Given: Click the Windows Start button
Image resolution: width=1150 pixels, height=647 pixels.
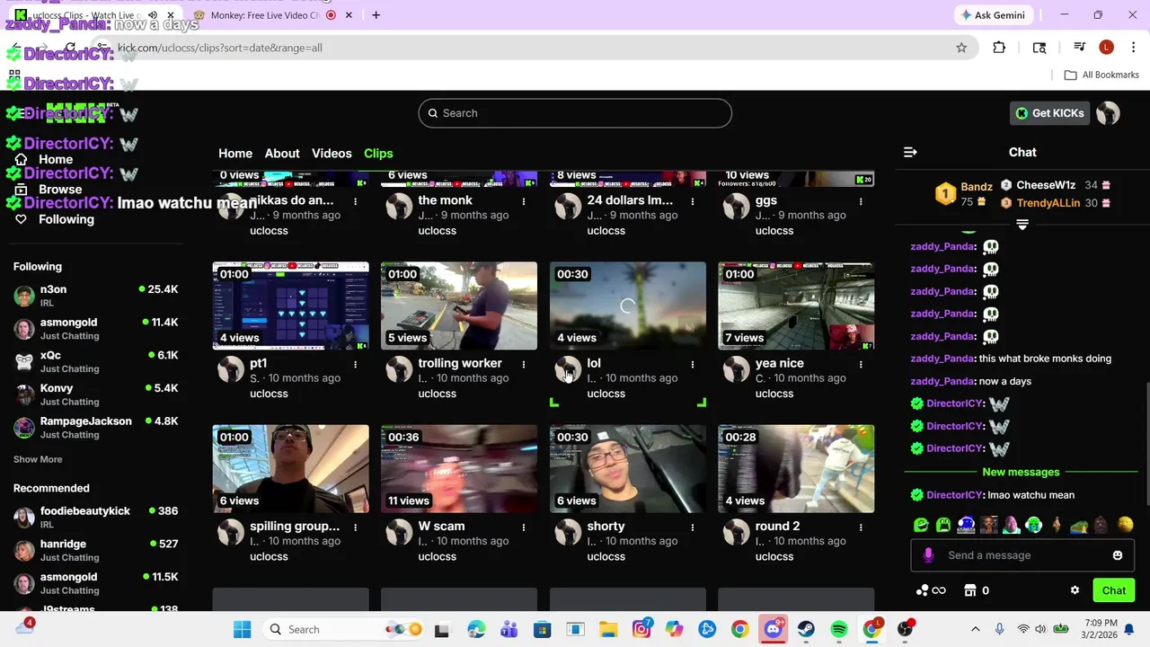Looking at the screenshot, I should [243, 629].
